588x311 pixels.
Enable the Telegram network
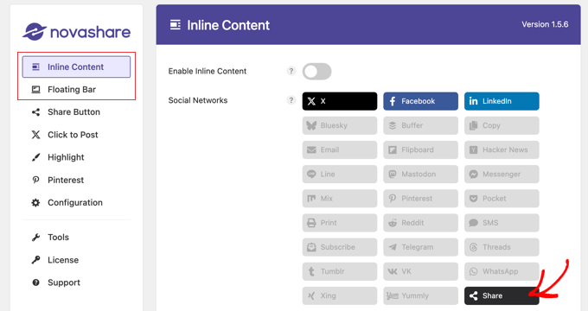[x=421, y=247]
